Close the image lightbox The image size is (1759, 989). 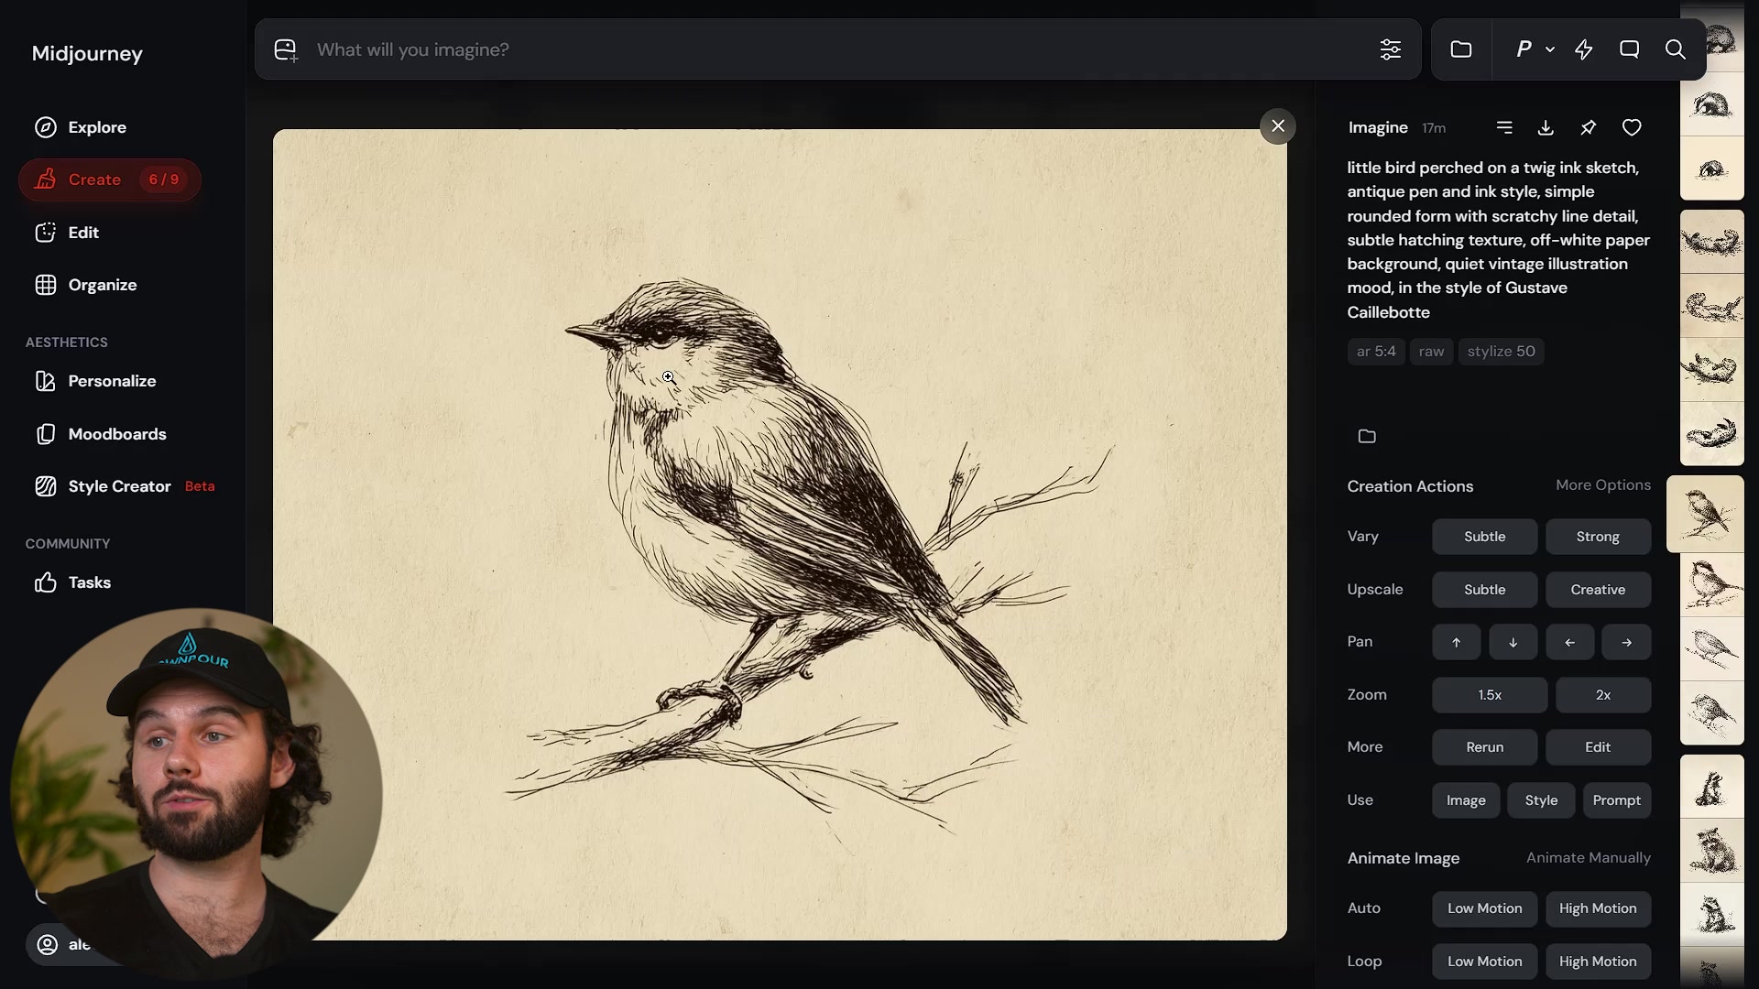click(1278, 126)
